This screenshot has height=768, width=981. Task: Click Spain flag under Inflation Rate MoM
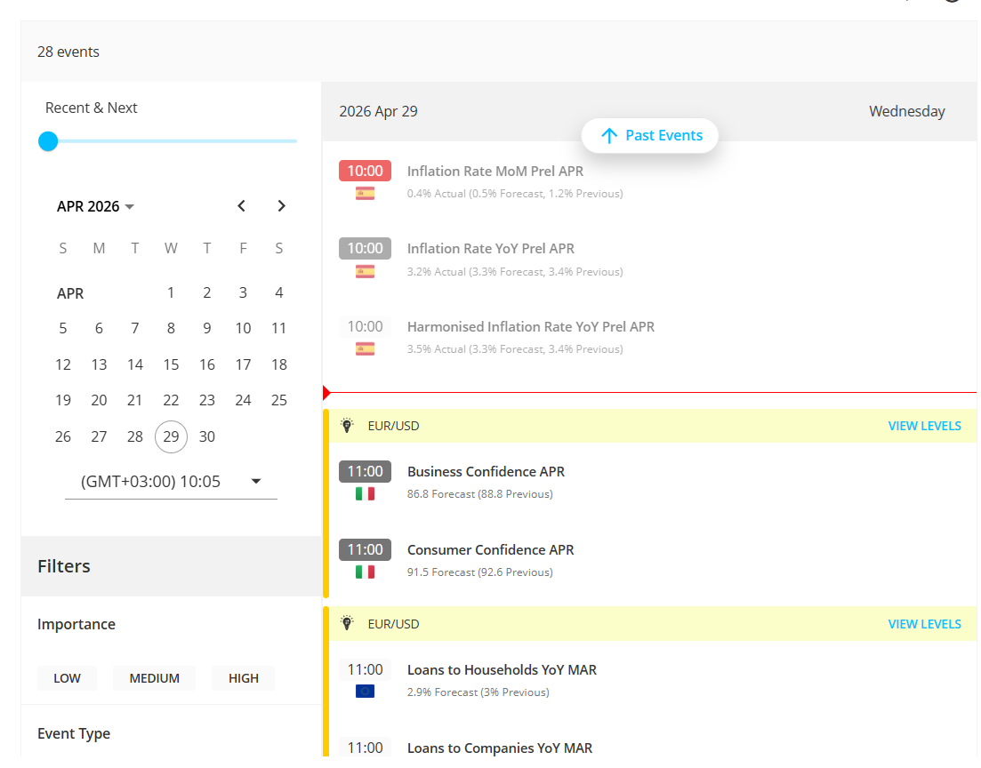[x=365, y=194]
